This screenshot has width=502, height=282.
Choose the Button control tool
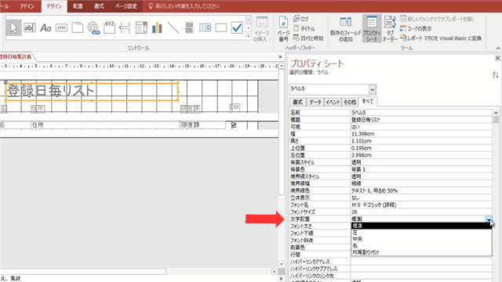pos(61,28)
